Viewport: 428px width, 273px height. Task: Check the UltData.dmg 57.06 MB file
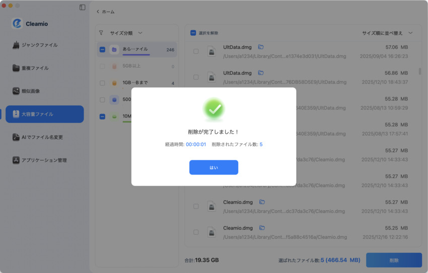pos(196,51)
